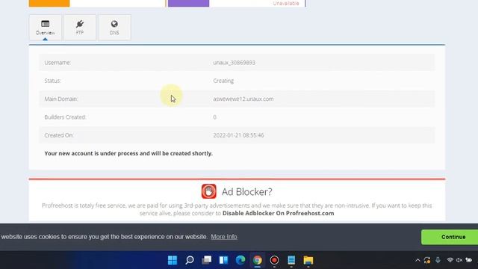Screen dimensions: 478x269
Task: Select username value unaux_30869893
Action: tap(234, 63)
